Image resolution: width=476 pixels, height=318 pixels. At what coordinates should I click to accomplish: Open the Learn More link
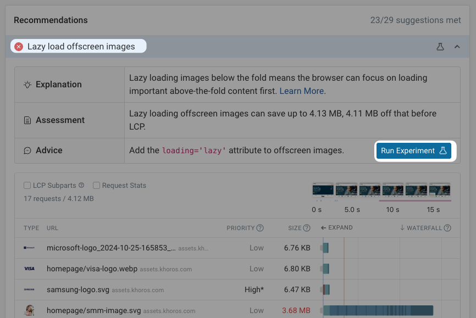coord(301,91)
